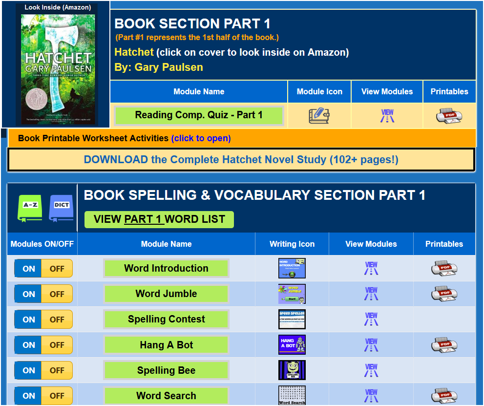
Task: Open the green A-Z book icon
Action: point(30,208)
